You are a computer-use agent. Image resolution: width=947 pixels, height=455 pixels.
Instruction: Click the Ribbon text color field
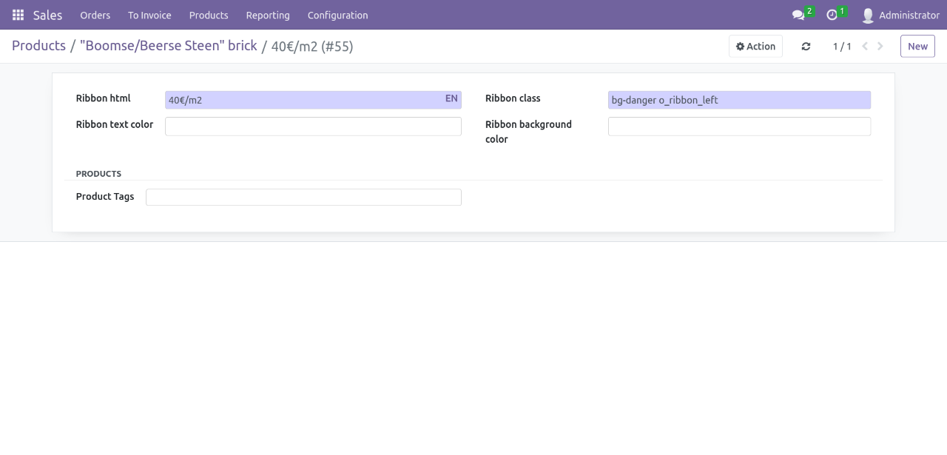click(313, 127)
